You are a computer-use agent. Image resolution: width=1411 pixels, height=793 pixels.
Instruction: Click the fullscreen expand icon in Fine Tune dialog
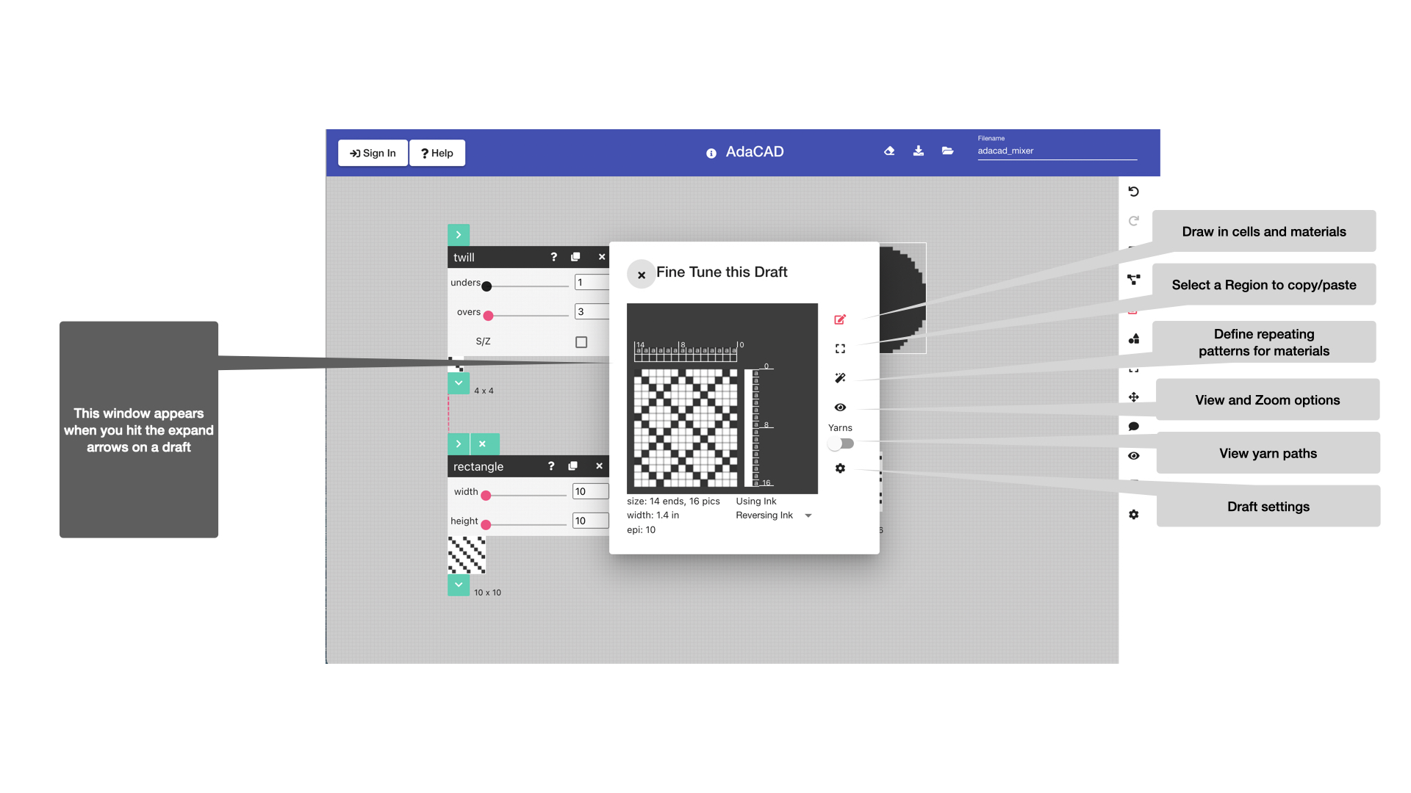click(x=840, y=347)
